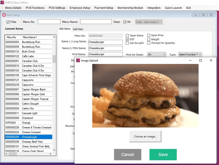Minimize the Item Setup window
Screen dimensions: 219x165
[195, 15]
